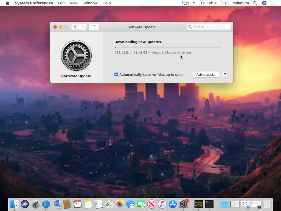Click the screen mirroring display icon
The image size is (281, 211).
point(185,3)
